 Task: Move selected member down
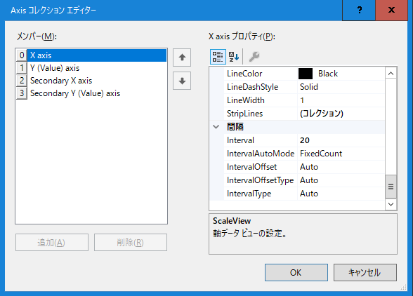coord(182,81)
